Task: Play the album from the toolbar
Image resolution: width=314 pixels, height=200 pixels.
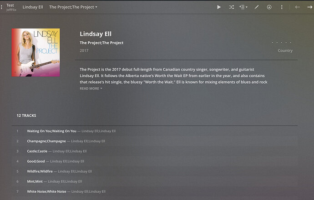Action: click(219, 7)
